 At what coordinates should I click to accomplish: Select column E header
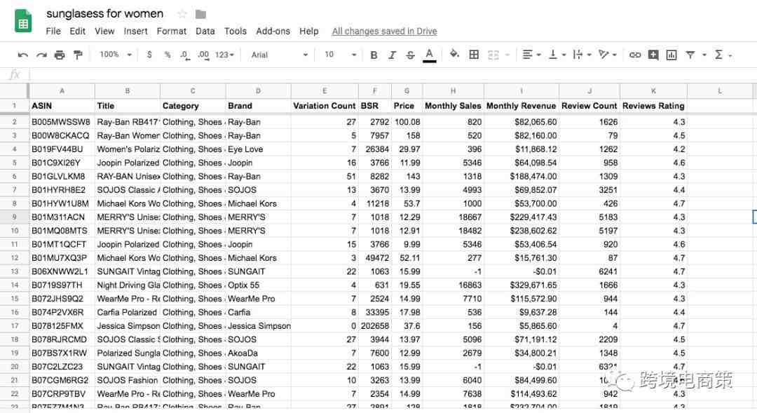[x=325, y=91]
